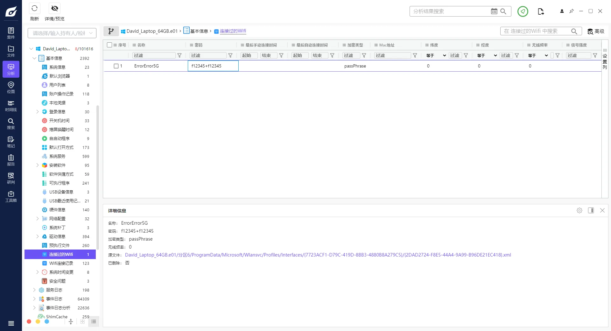
Task: Click the refresh icon in toolbar
Action: pyautogui.click(x=34, y=8)
